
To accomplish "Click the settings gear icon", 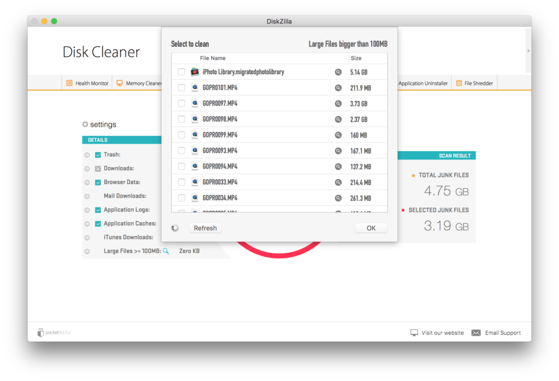I will [85, 124].
